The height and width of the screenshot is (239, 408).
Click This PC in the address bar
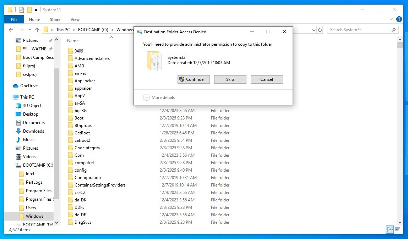(63, 30)
